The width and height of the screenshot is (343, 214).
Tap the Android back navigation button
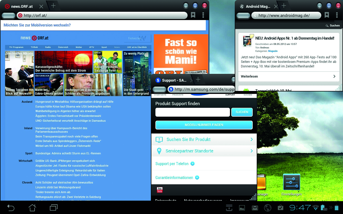[x=10, y=208]
